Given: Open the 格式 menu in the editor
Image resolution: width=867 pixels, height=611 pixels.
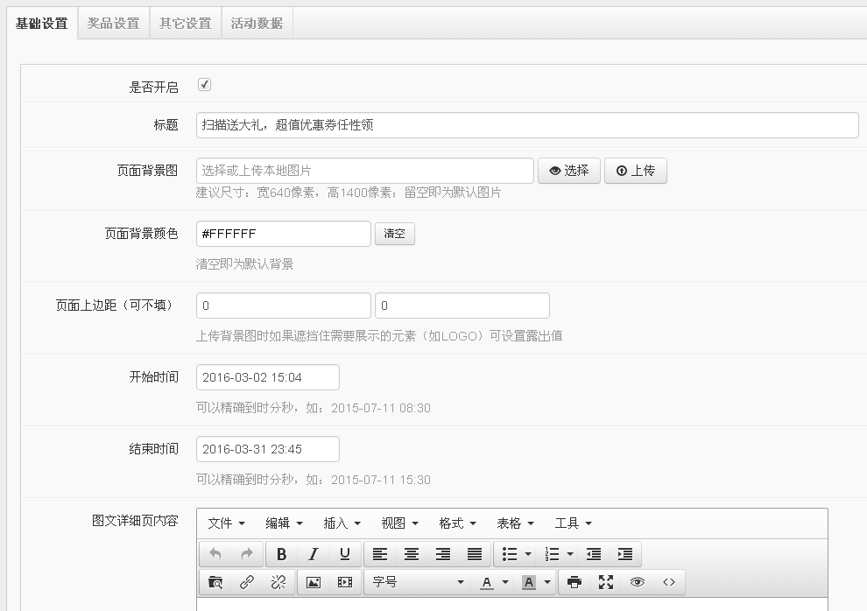Looking at the screenshot, I should tap(452, 523).
